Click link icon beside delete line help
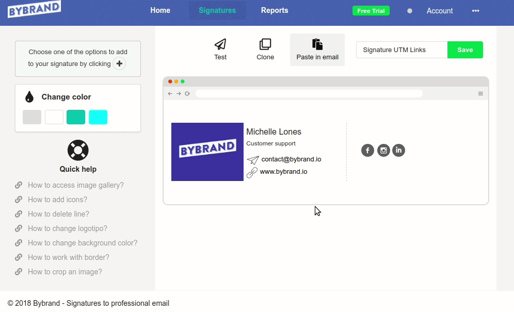 click(x=19, y=214)
